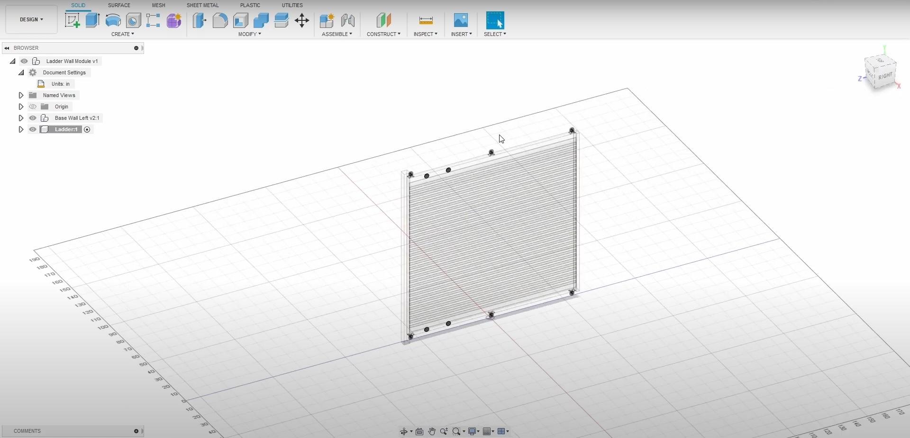Collapse the Document Settings node

tap(21, 72)
